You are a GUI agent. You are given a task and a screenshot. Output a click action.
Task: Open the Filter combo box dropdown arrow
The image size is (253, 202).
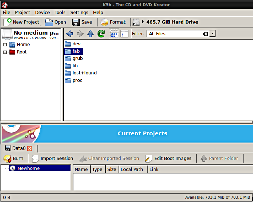pyautogui.click(x=212, y=34)
